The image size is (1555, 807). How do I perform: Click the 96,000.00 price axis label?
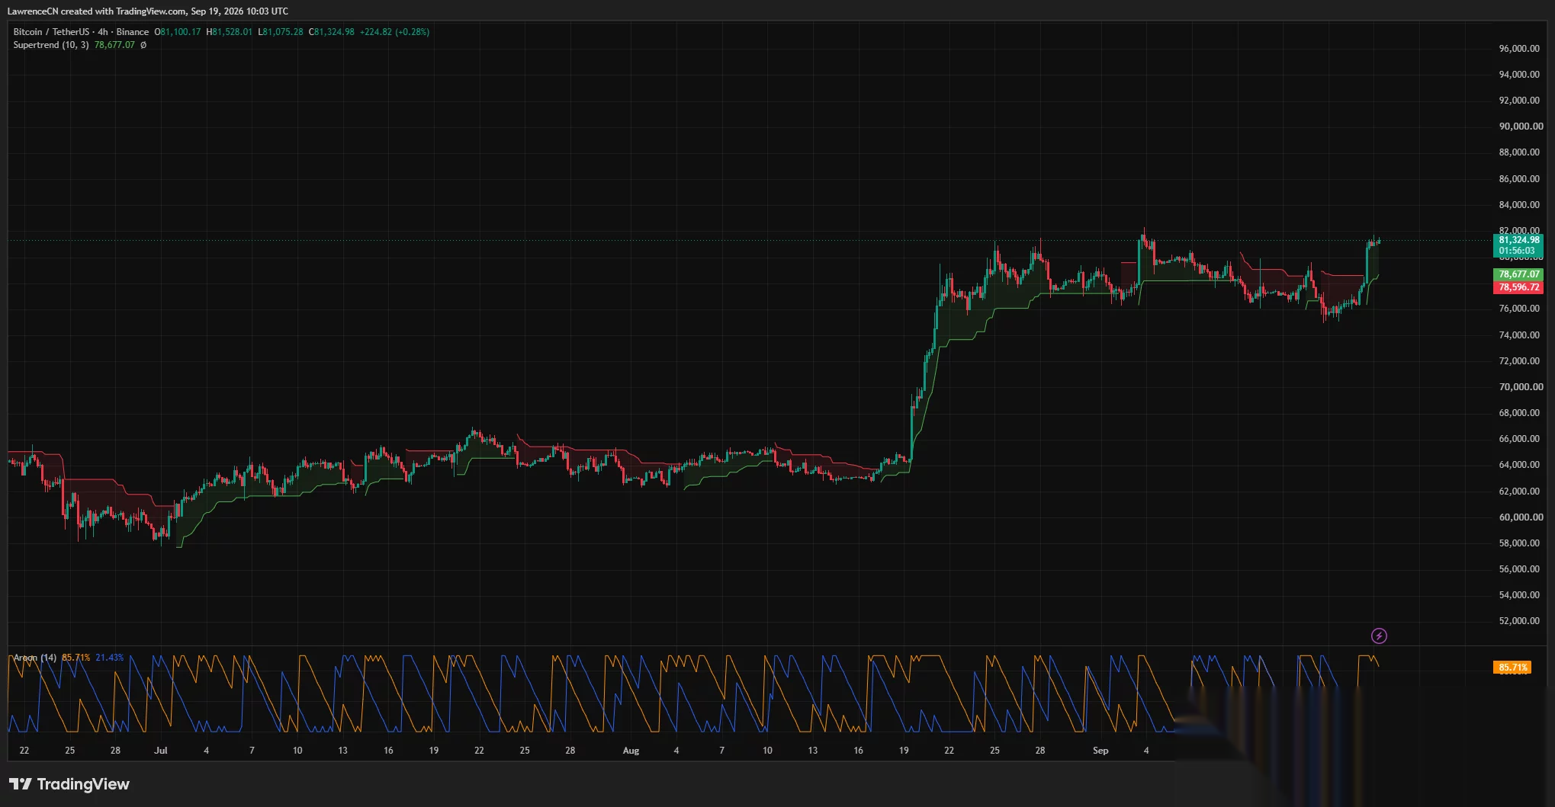point(1521,48)
